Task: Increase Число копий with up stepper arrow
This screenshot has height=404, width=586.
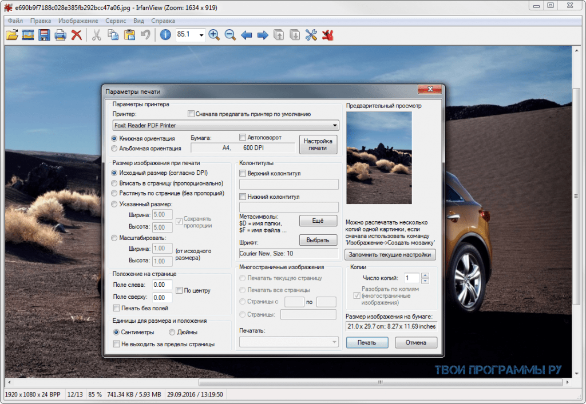Action: tap(425, 275)
